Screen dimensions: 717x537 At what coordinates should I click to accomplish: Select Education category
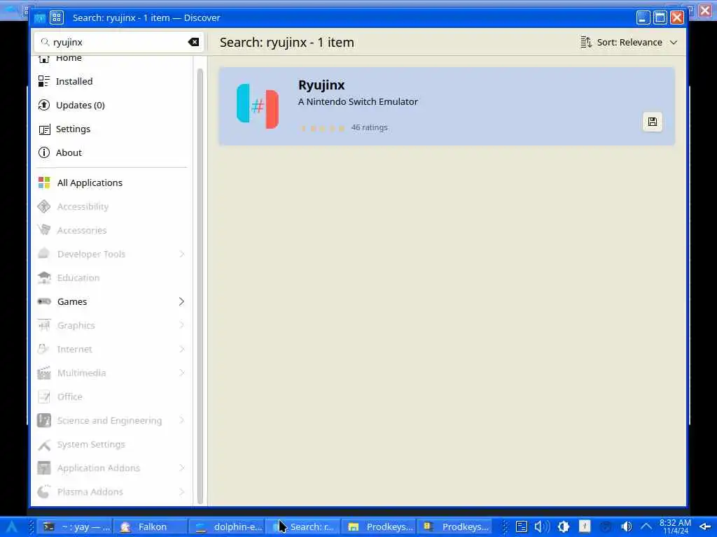(x=111, y=278)
